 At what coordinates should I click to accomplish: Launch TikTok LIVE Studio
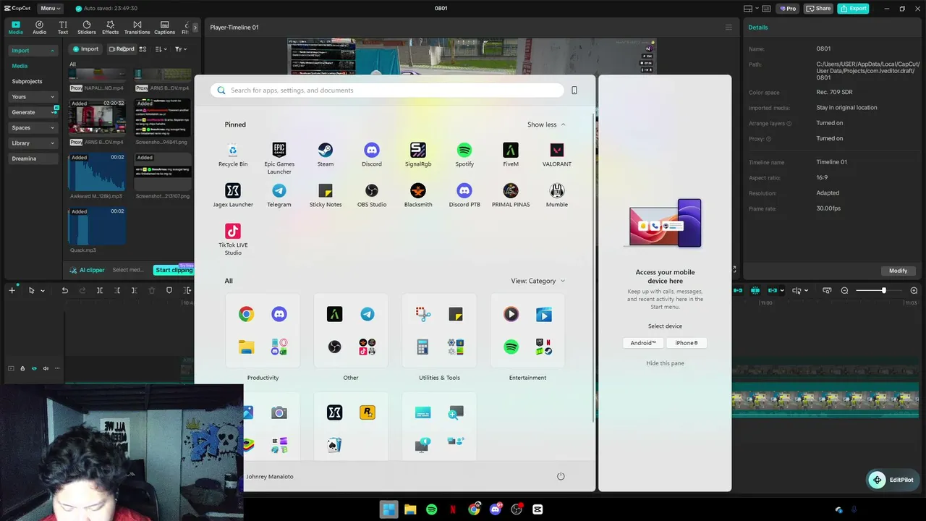pyautogui.click(x=233, y=239)
